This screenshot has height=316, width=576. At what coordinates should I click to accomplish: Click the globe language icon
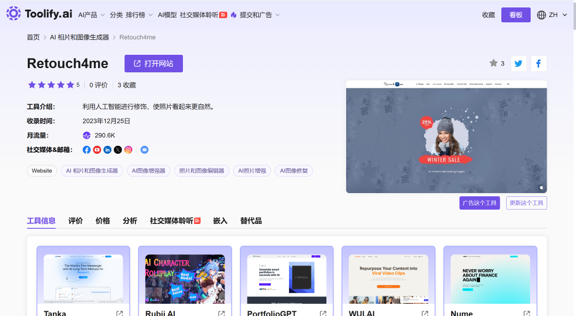[541, 15]
